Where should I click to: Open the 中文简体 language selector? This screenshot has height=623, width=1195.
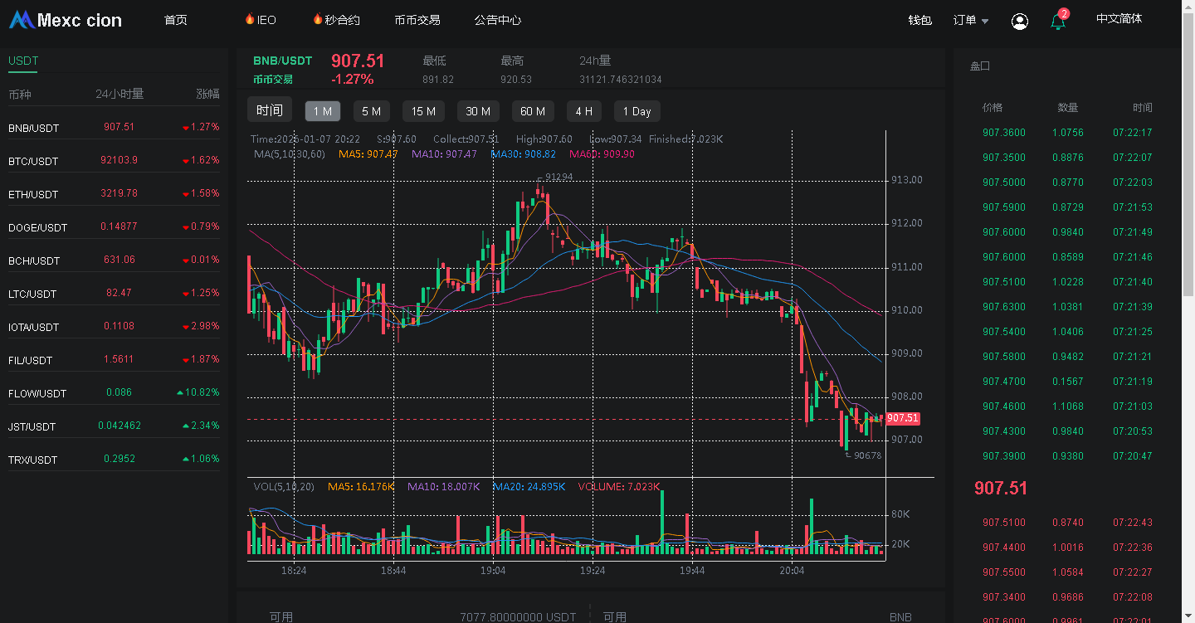click(1119, 19)
